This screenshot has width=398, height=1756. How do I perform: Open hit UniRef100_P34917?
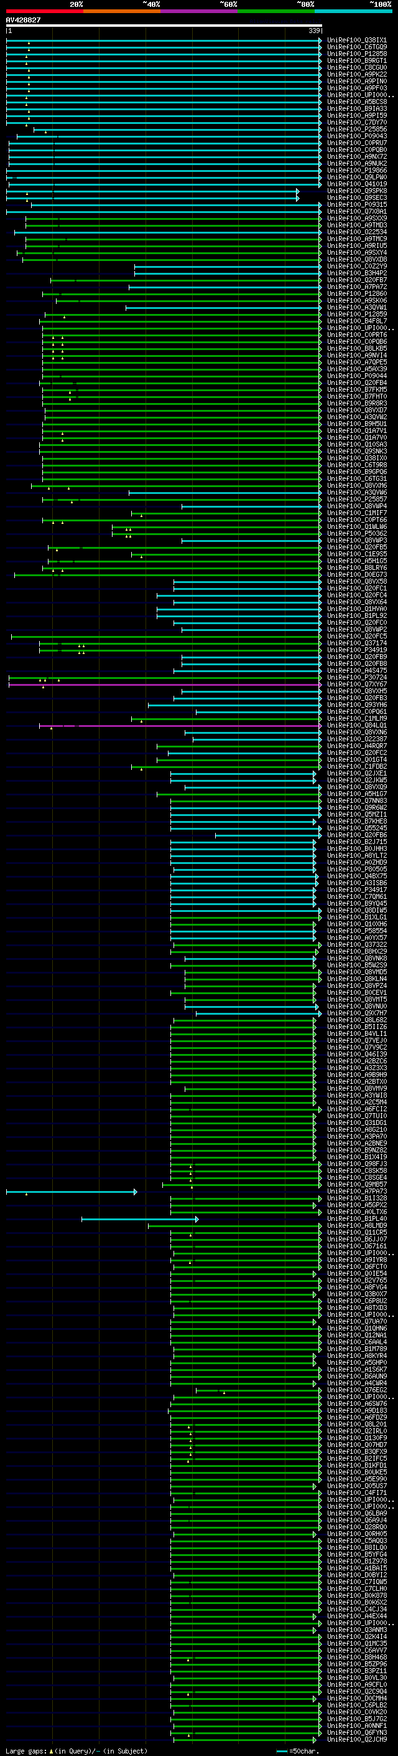pyautogui.click(x=357, y=890)
